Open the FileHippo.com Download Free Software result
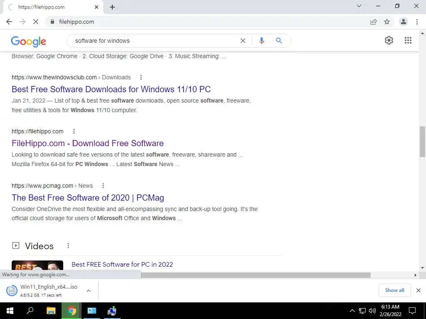 87,143
